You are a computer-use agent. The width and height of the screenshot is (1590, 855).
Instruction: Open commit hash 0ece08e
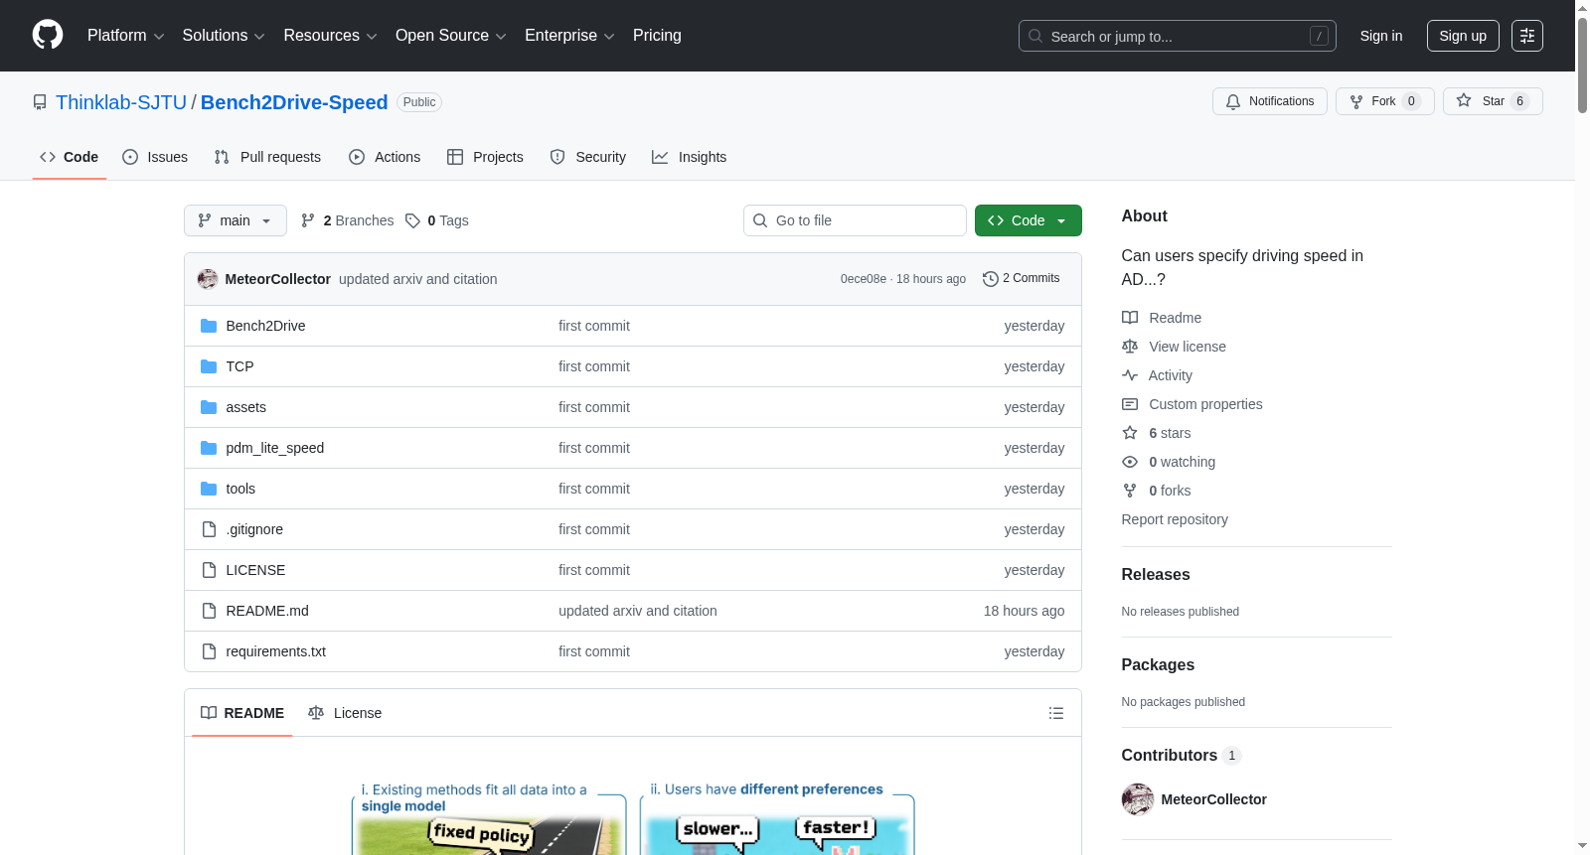coord(864,279)
